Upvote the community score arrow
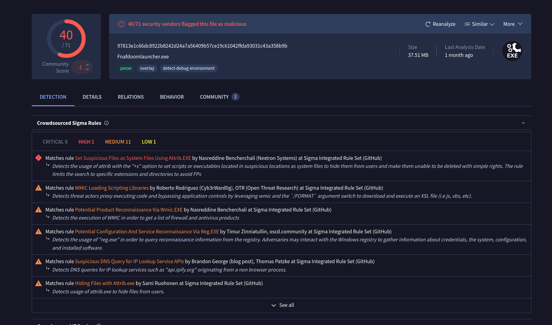 [87, 65]
